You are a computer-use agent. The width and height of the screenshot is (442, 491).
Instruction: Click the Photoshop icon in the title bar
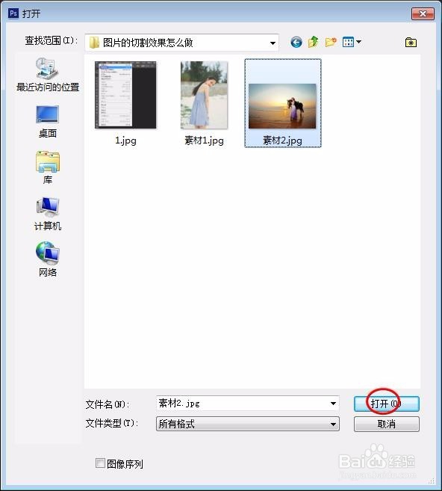click(x=13, y=13)
